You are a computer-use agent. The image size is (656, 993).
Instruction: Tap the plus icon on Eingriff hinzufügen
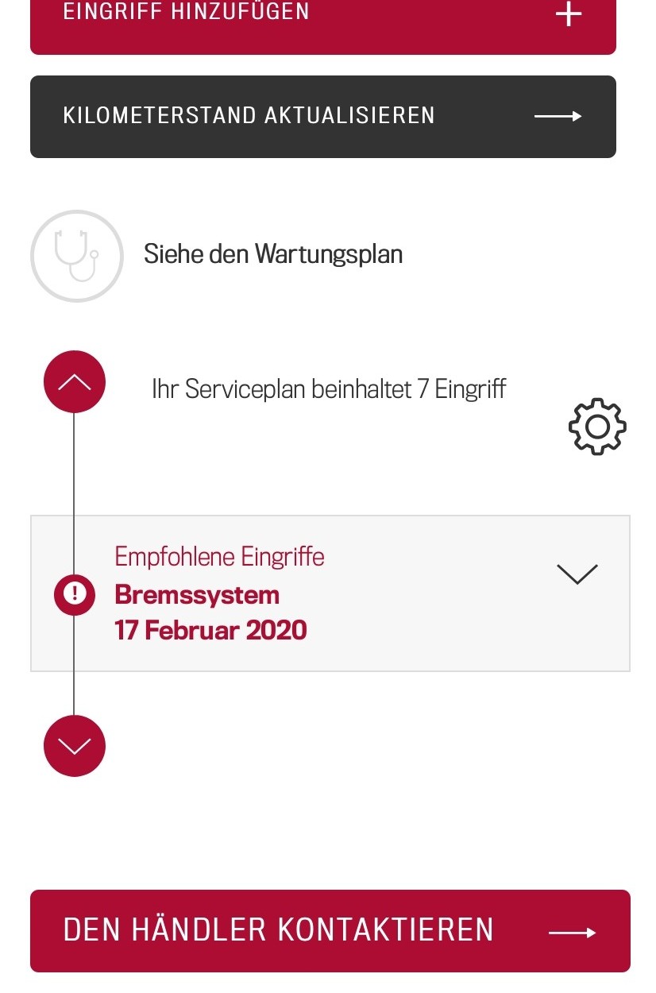coord(569,14)
